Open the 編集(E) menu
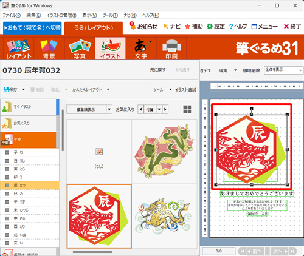304x256 pixels. click(x=33, y=15)
